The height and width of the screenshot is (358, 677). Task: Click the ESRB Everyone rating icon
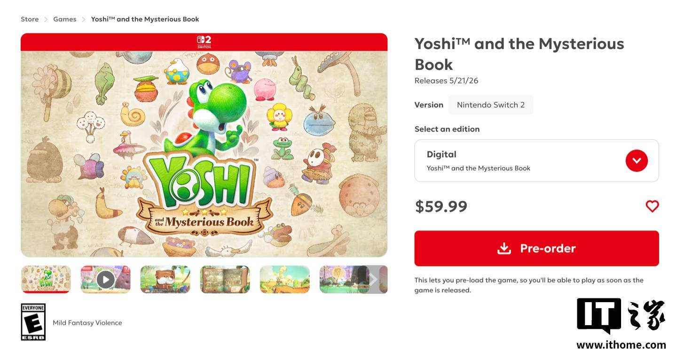point(33,322)
